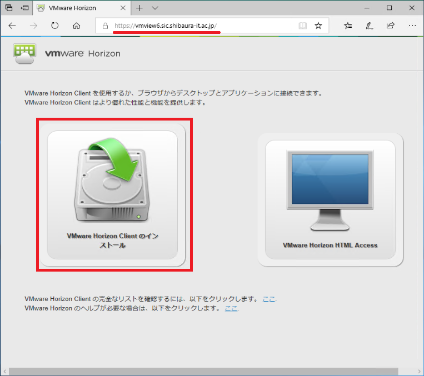Image resolution: width=424 pixels, height=376 pixels.
Task: Click the horizontal scrollbar thumb
Action: (203, 372)
